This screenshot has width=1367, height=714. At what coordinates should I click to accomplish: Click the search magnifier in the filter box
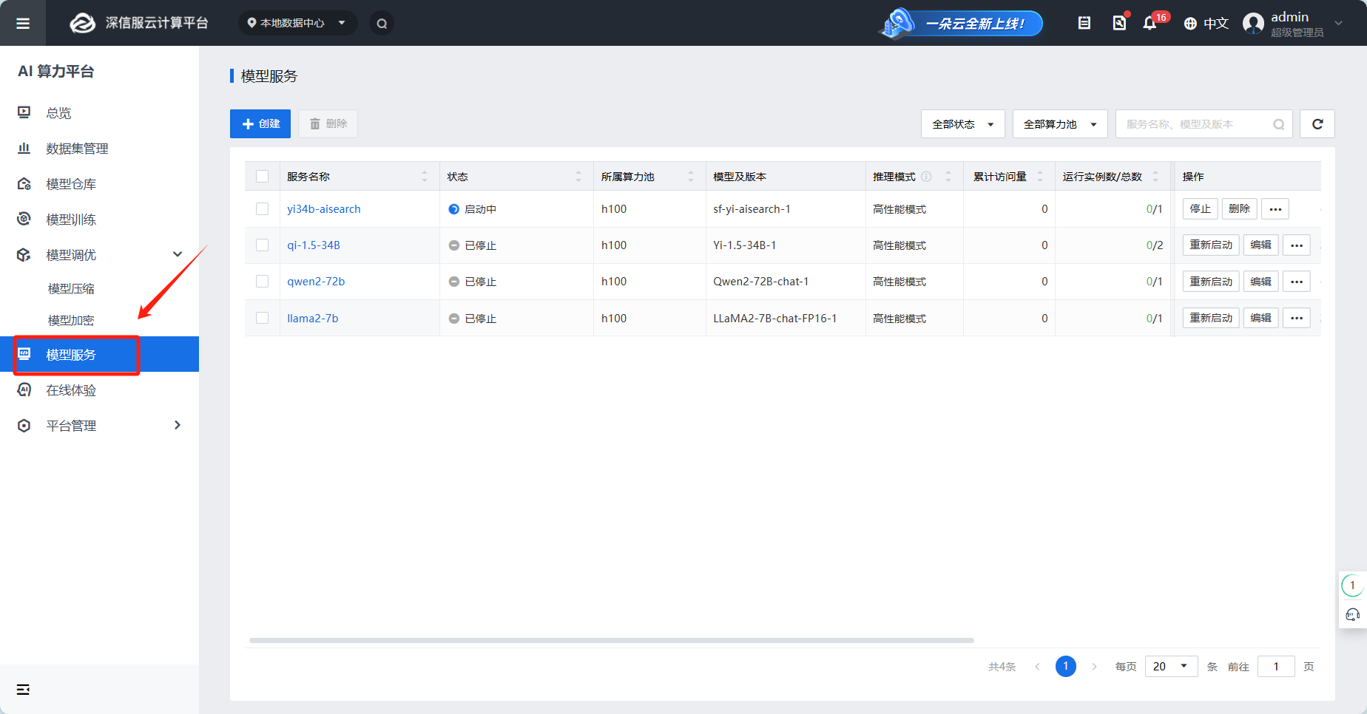1278,124
